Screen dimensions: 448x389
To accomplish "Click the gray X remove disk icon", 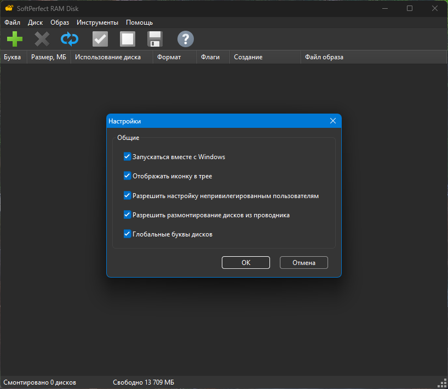I will pos(42,39).
